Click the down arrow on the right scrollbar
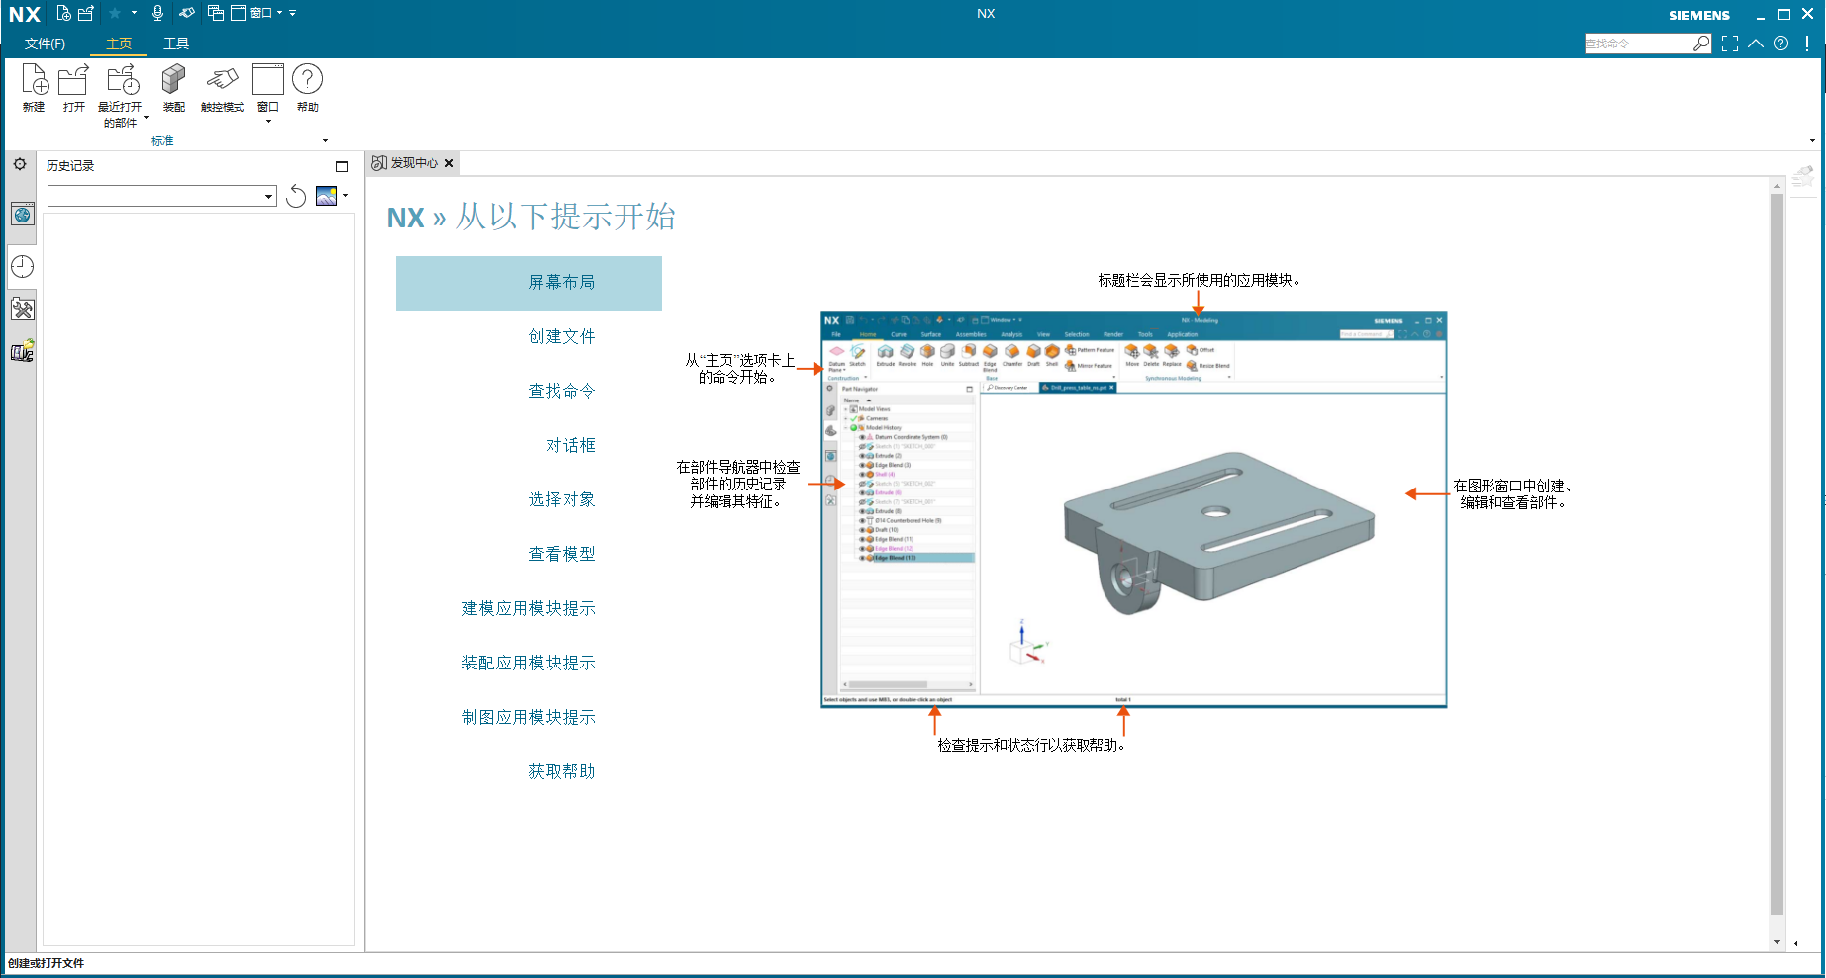Screen dimensions: 1826x978 click(x=1775, y=941)
